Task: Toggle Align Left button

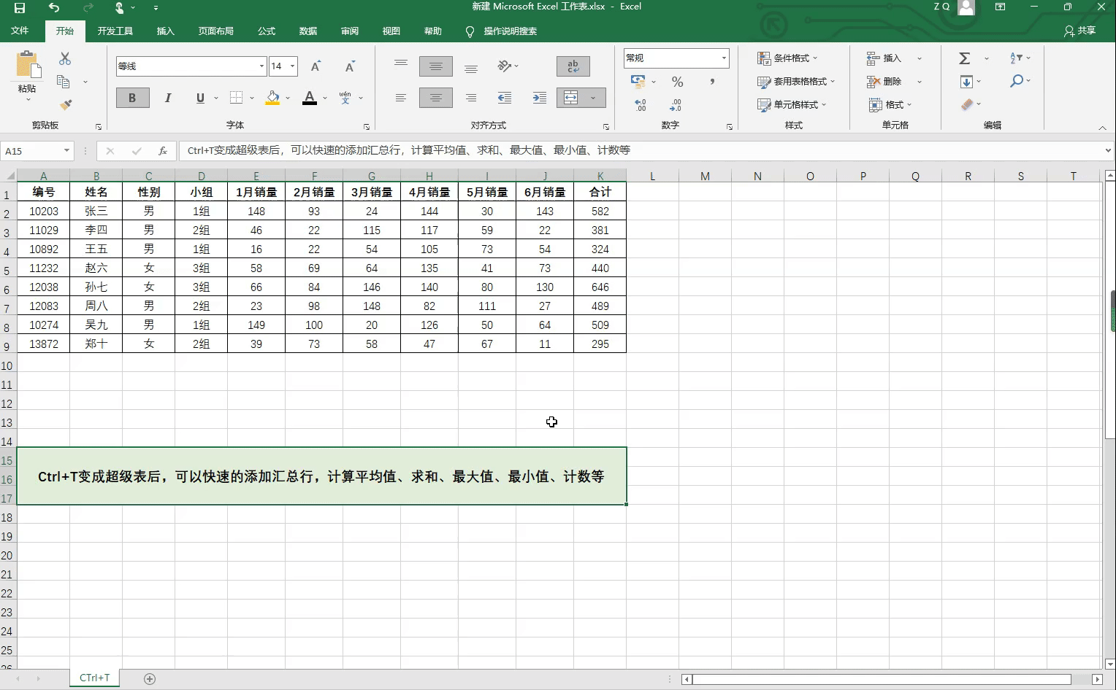Action: coord(400,98)
